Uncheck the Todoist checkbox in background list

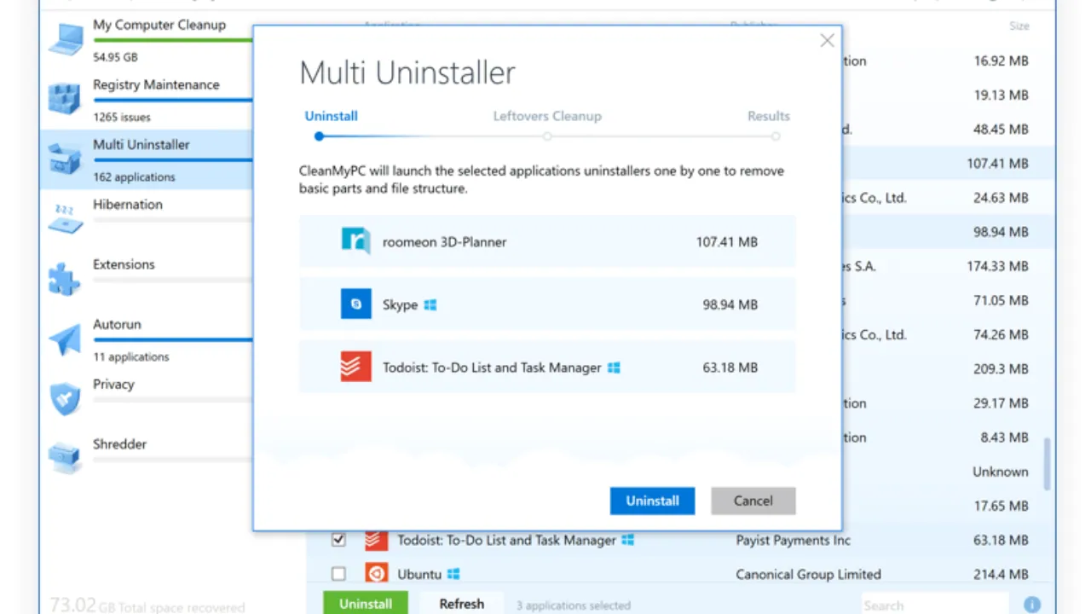pos(338,540)
